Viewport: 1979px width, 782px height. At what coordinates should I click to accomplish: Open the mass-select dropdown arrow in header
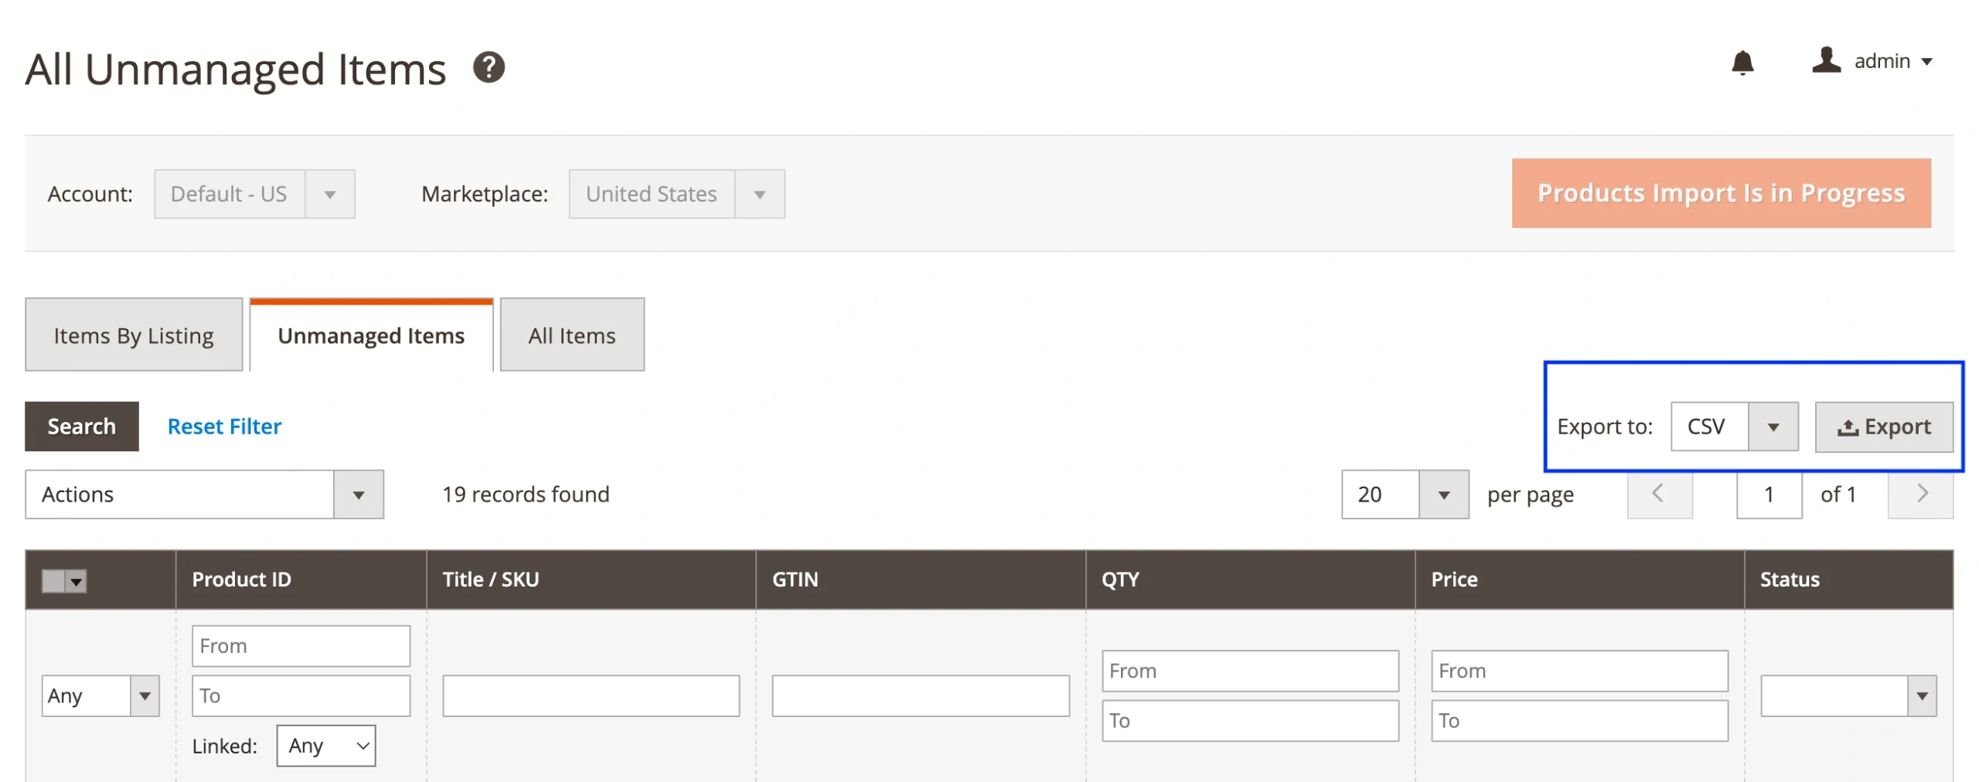point(76,580)
